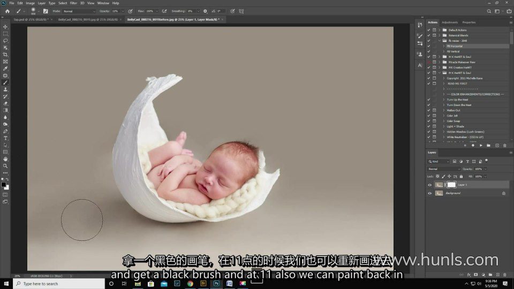Play the selected action
Viewport: 514px width, 289px height.
(x=481, y=145)
